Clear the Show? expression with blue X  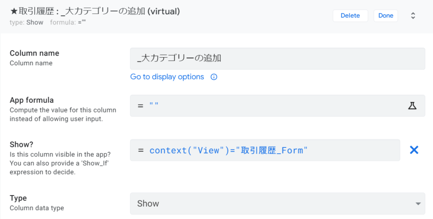[x=414, y=150]
